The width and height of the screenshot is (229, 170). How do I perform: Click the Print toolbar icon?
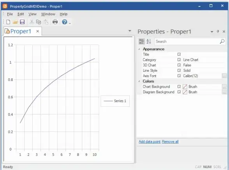tap(55, 22)
